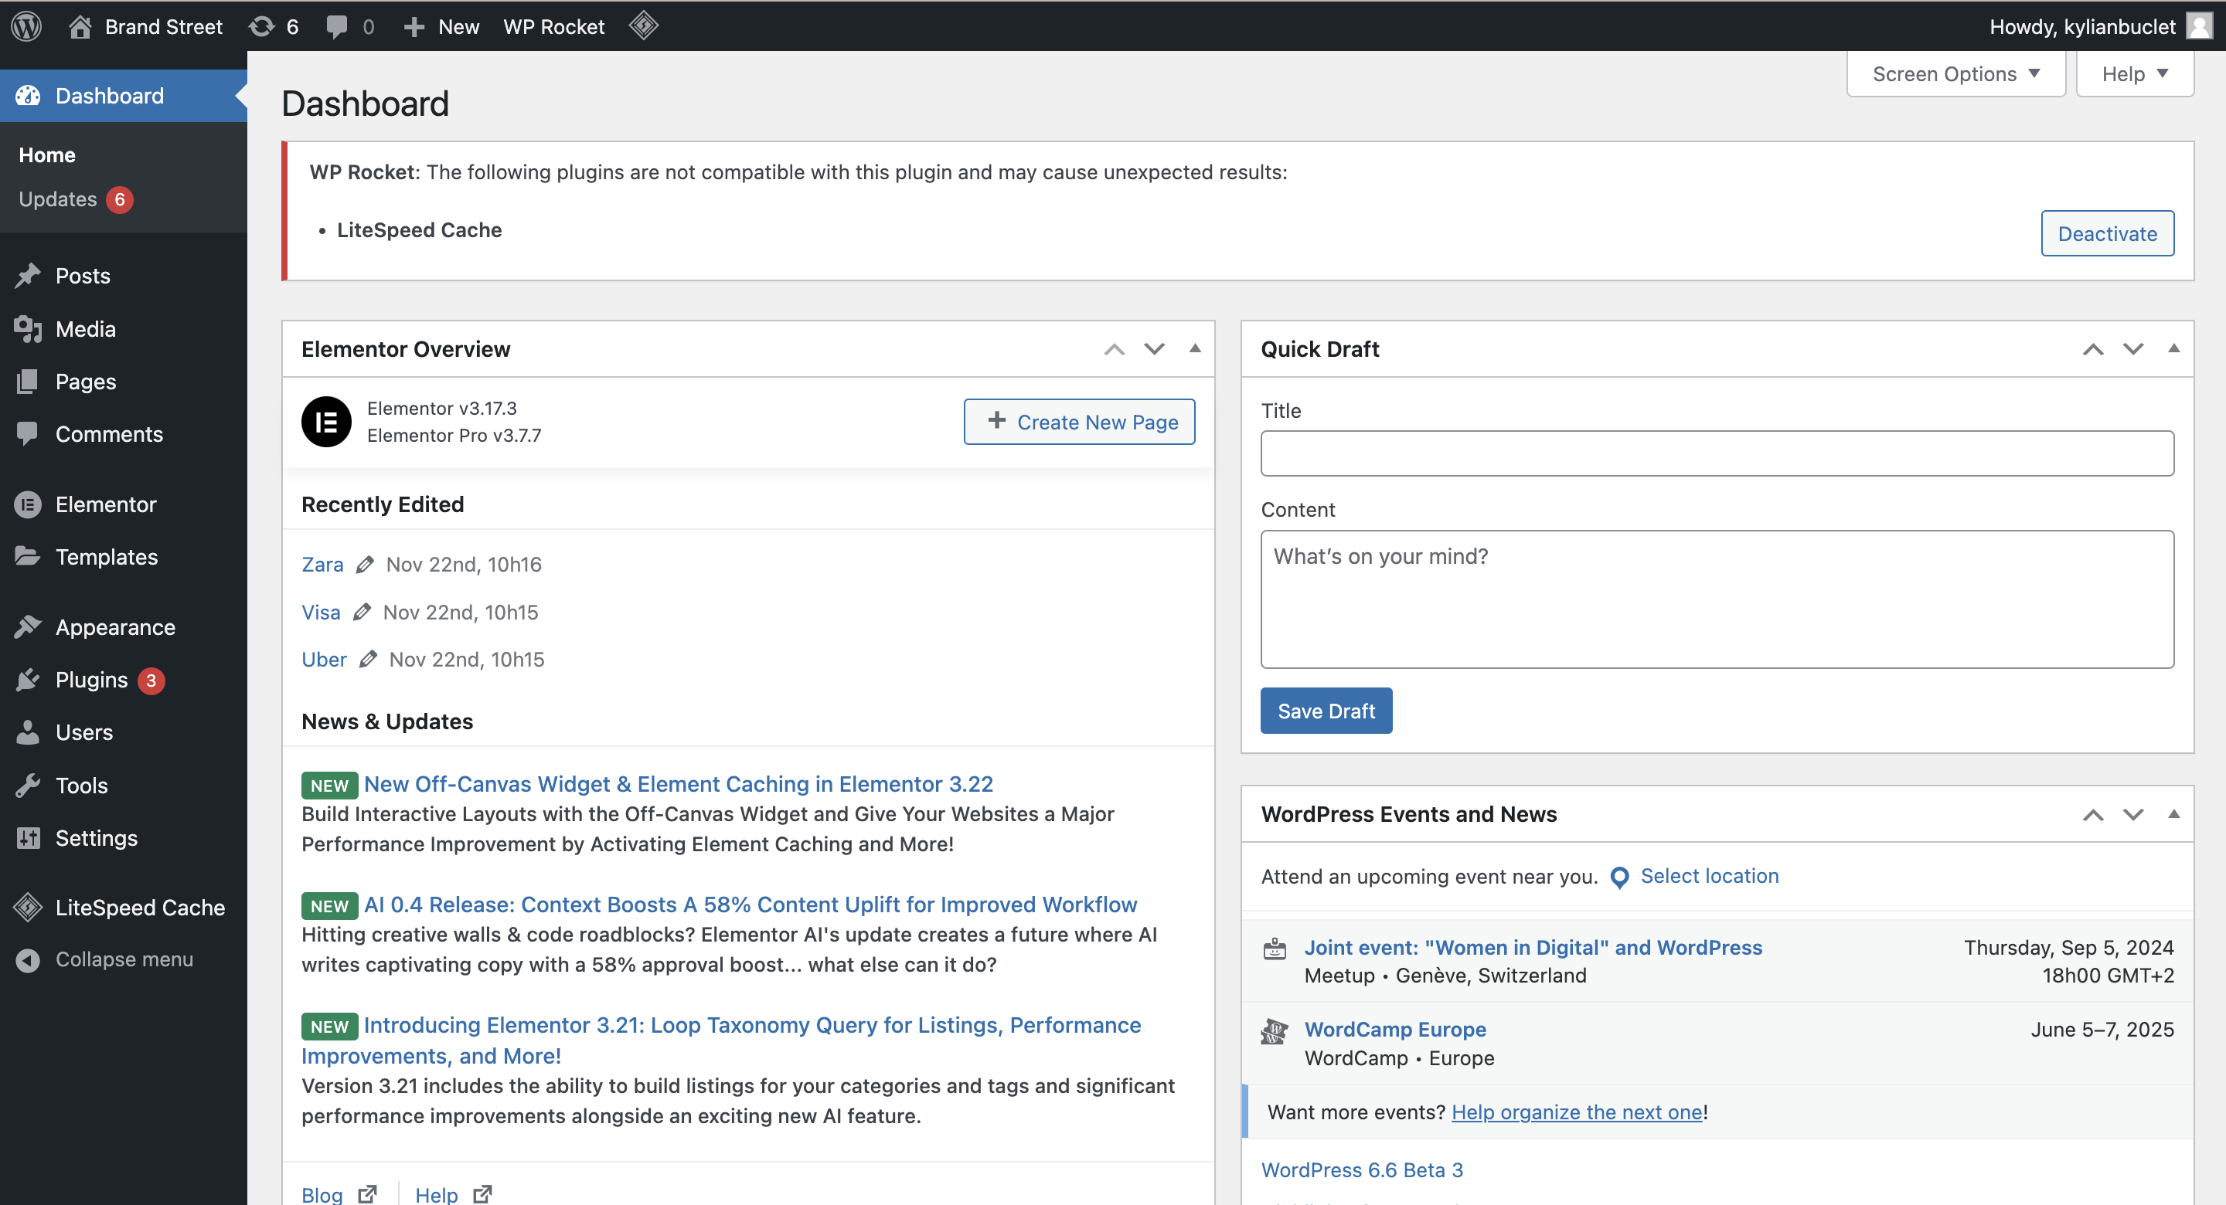Click the pencil icon next to Zara
2226x1205 pixels.
366,564
